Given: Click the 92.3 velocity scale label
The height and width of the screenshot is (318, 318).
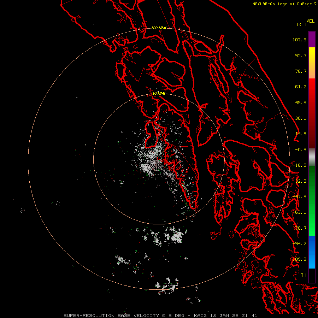Looking at the screenshot, I should click(x=301, y=55).
